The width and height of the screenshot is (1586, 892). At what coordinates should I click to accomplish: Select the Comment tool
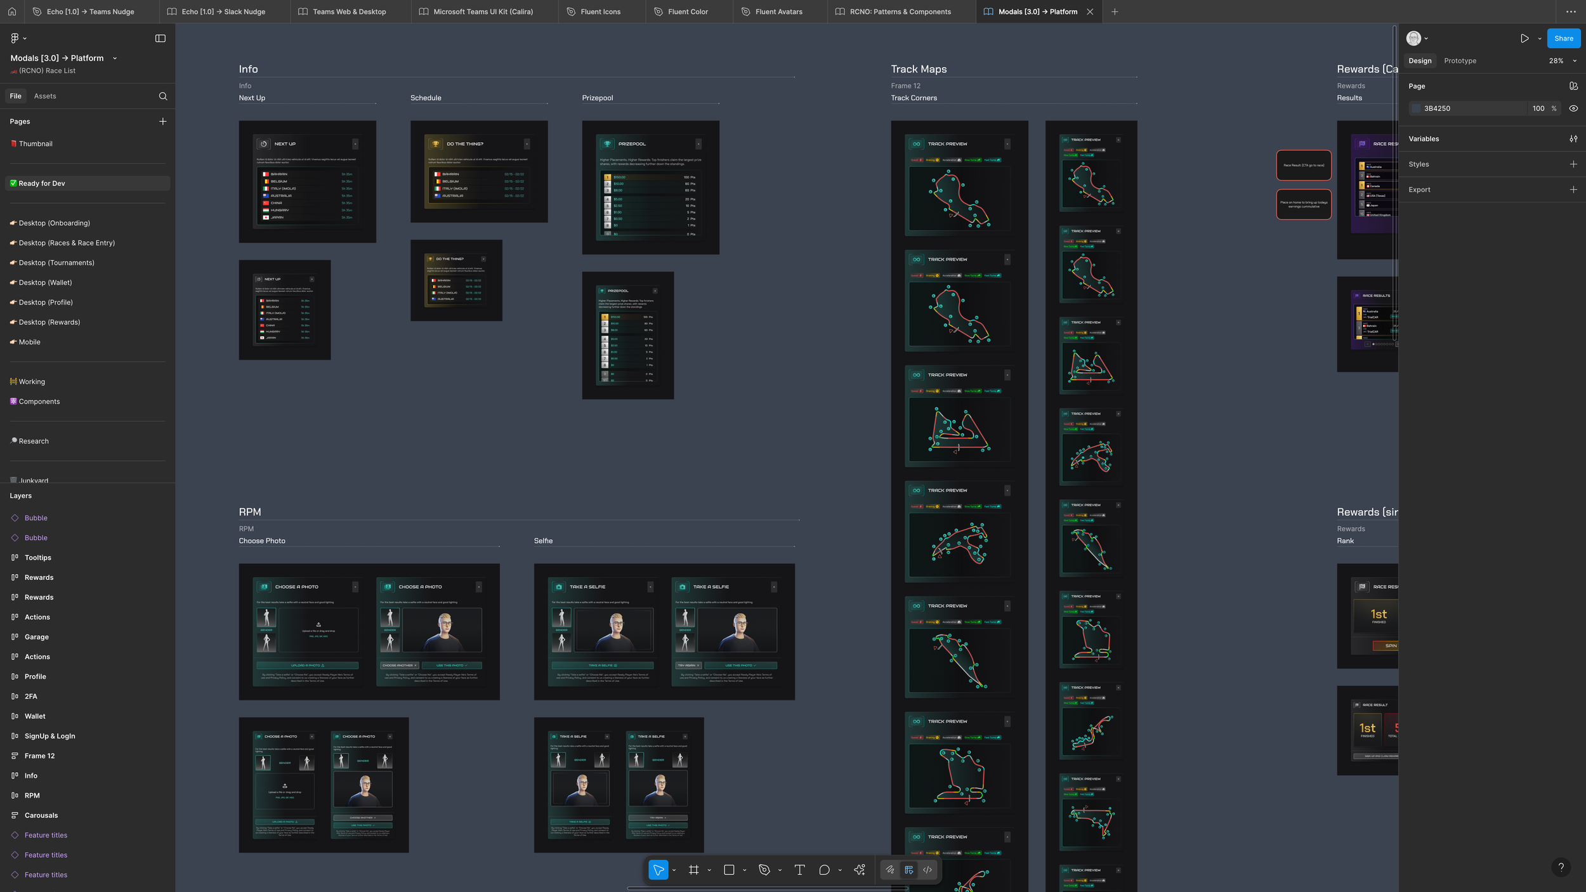tap(824, 870)
